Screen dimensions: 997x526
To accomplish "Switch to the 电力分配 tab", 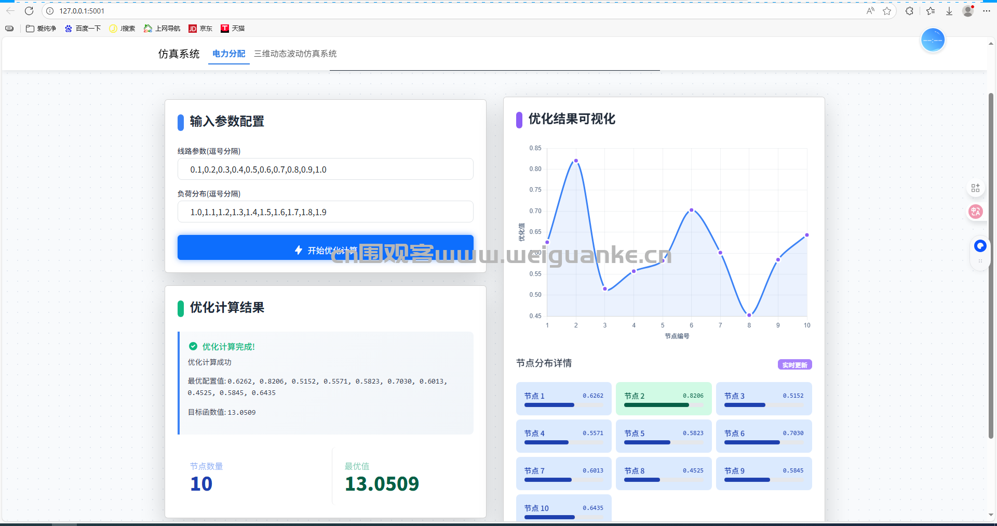I will click(228, 54).
